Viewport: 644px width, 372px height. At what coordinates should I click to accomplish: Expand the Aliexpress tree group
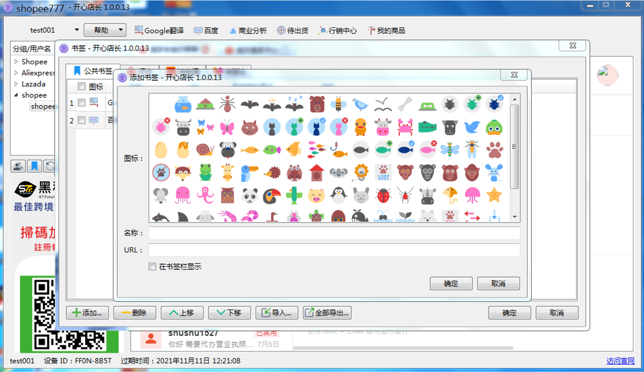[x=16, y=73]
